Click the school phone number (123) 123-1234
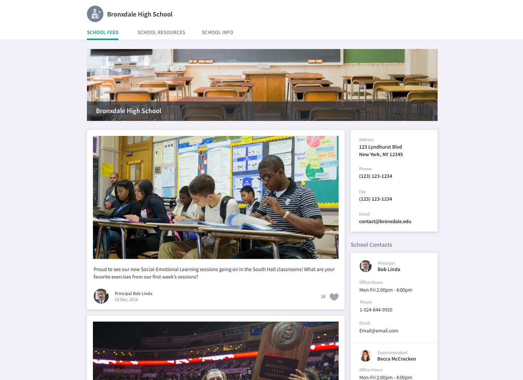 (x=375, y=176)
